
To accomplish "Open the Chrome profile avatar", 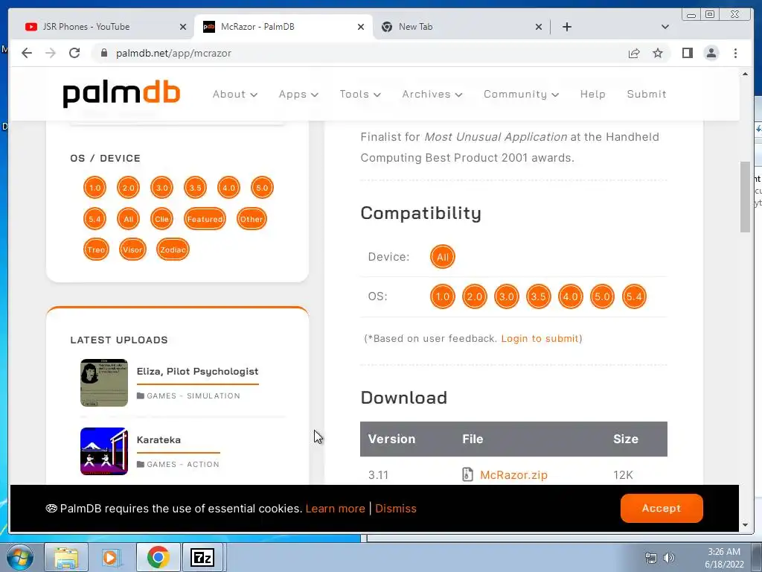I will tap(711, 53).
